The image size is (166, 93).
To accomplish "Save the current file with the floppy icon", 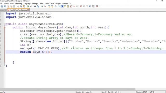I will [2, 6].
